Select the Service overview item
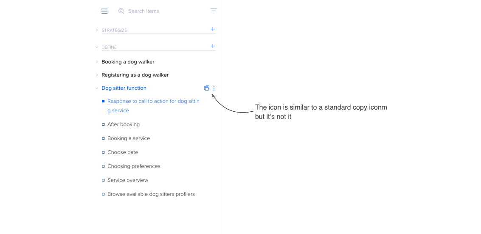The image size is (481, 234). pyautogui.click(x=128, y=180)
